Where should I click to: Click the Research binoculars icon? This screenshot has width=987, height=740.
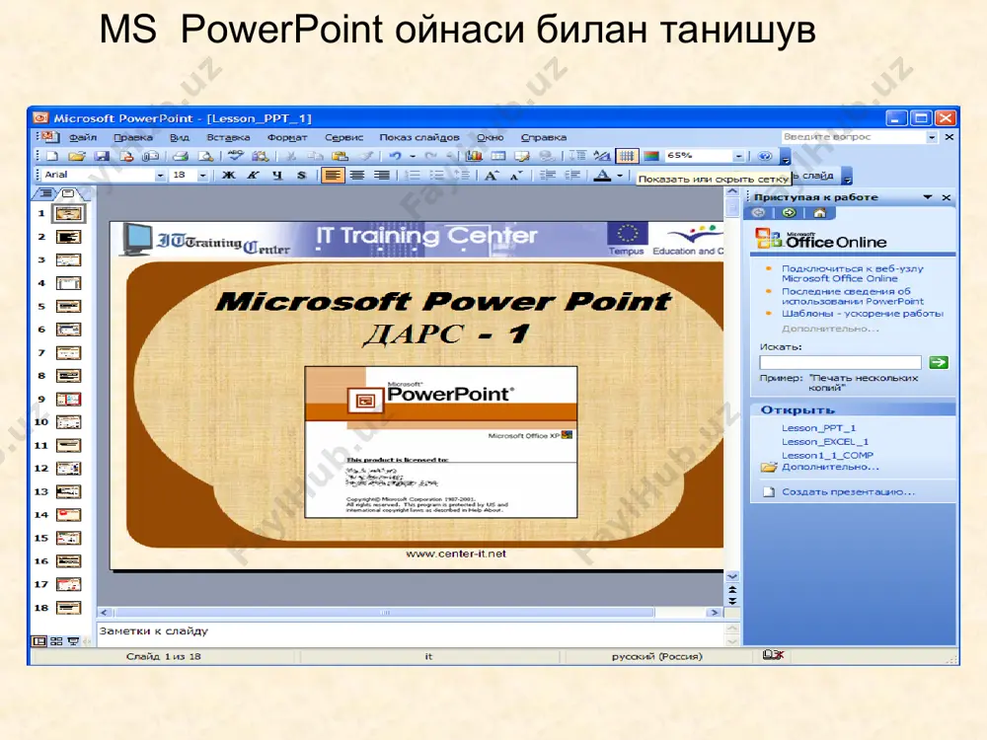[x=260, y=156]
